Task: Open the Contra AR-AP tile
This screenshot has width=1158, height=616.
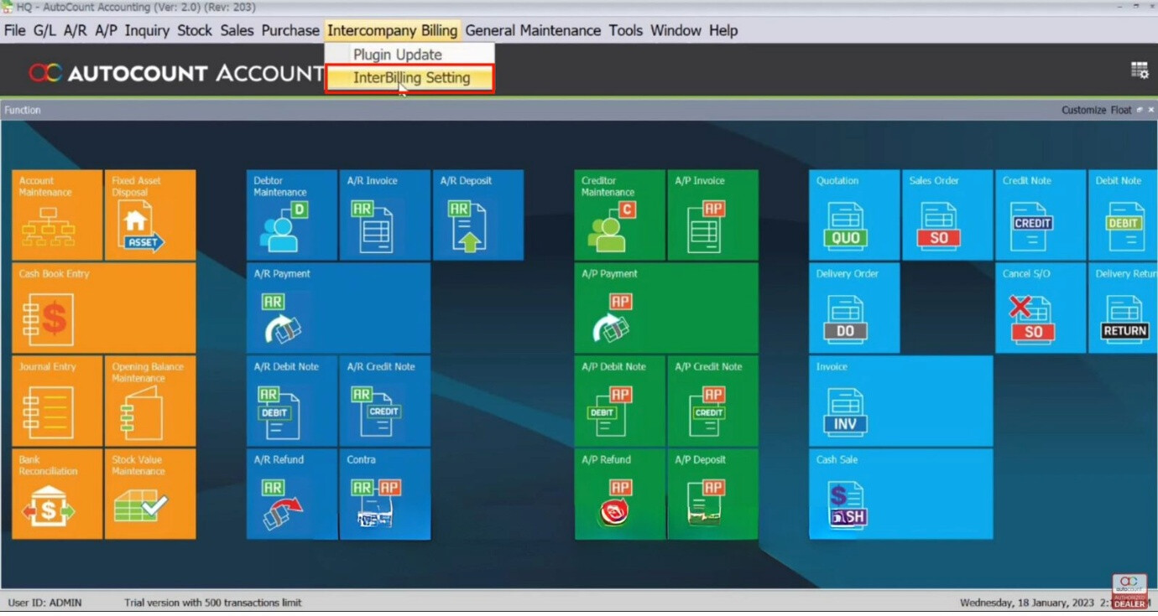Action: click(x=384, y=494)
